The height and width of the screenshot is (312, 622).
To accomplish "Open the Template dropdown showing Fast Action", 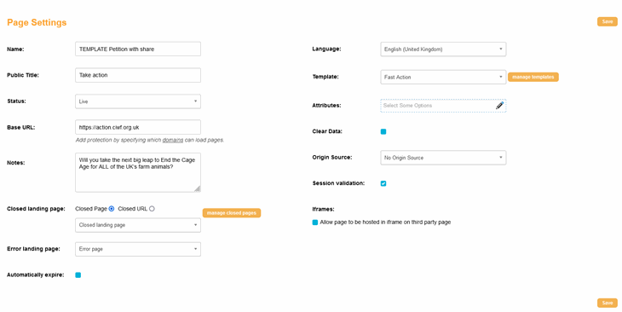I will [x=443, y=77].
